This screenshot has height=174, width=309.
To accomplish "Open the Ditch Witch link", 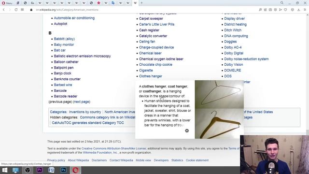I will (233, 30).
